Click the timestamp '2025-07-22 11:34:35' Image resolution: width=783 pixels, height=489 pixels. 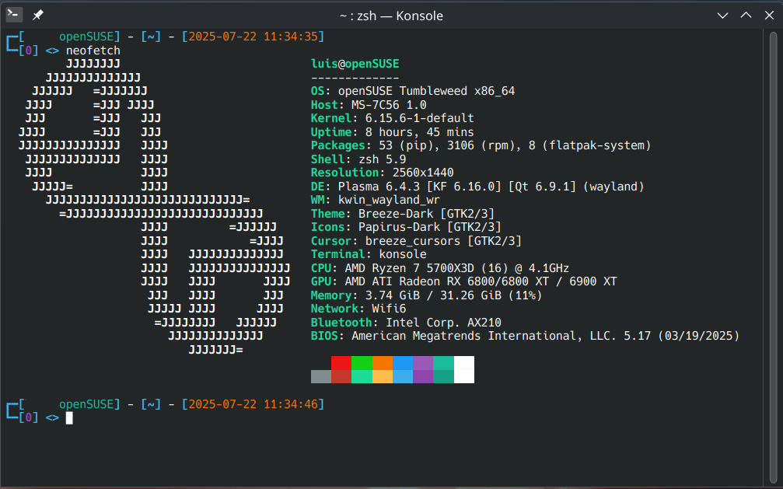pyautogui.click(x=253, y=37)
